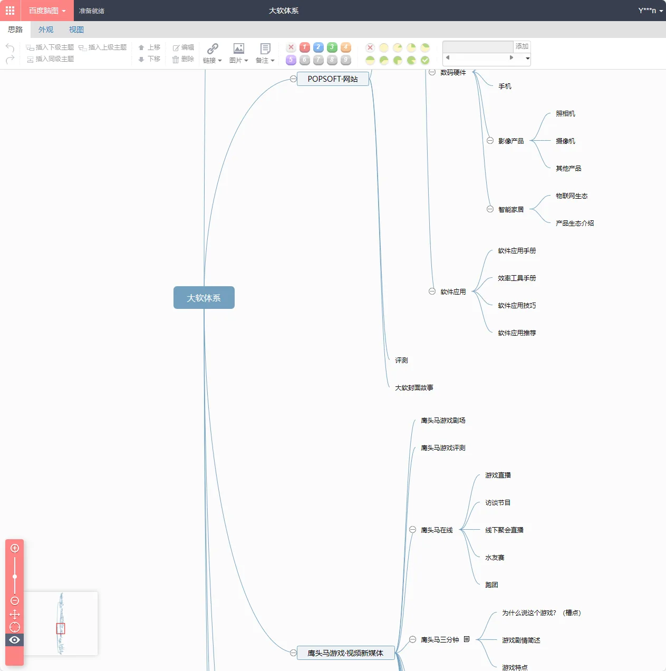
Task: Click the zoom slider handle
Action: 15,577
